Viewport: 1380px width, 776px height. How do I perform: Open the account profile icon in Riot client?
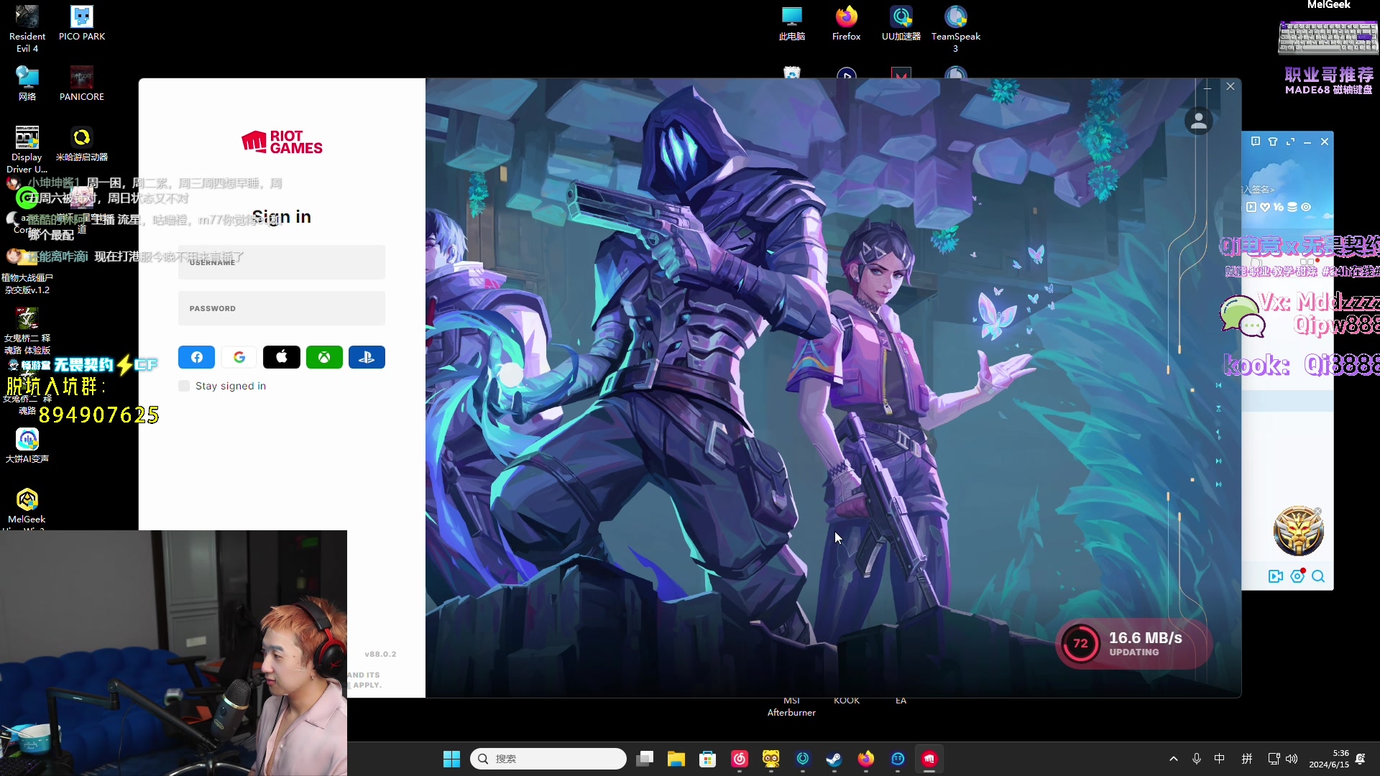[x=1198, y=121]
